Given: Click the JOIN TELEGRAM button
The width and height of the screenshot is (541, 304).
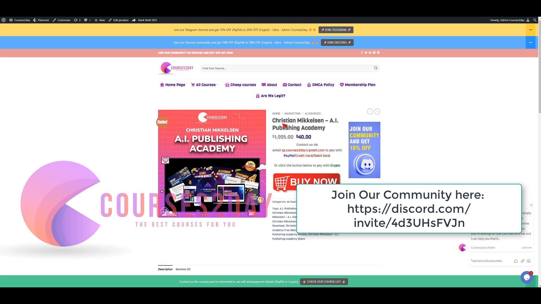Looking at the screenshot, I should (x=336, y=30).
